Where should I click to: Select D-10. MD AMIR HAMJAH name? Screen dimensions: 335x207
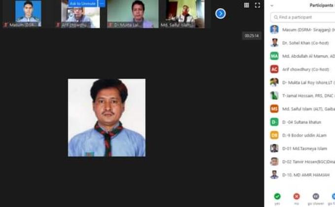click(306, 175)
